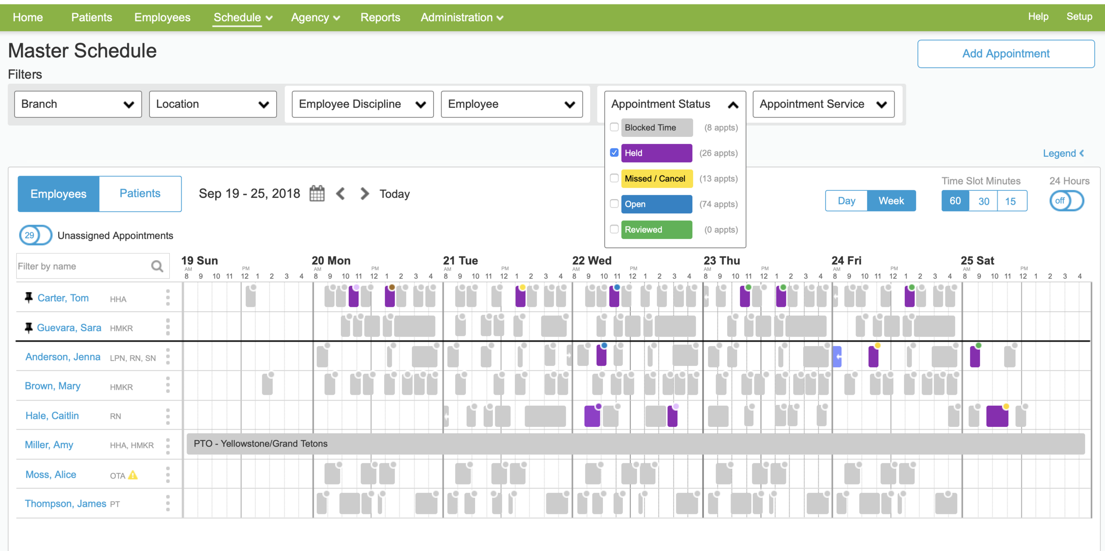Open options menu dots for Anderson, Jenna
This screenshot has width=1105, height=551.
pyautogui.click(x=168, y=356)
